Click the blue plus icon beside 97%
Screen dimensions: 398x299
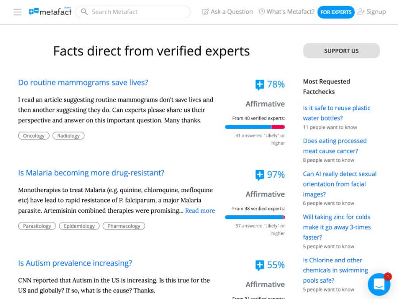260,175
